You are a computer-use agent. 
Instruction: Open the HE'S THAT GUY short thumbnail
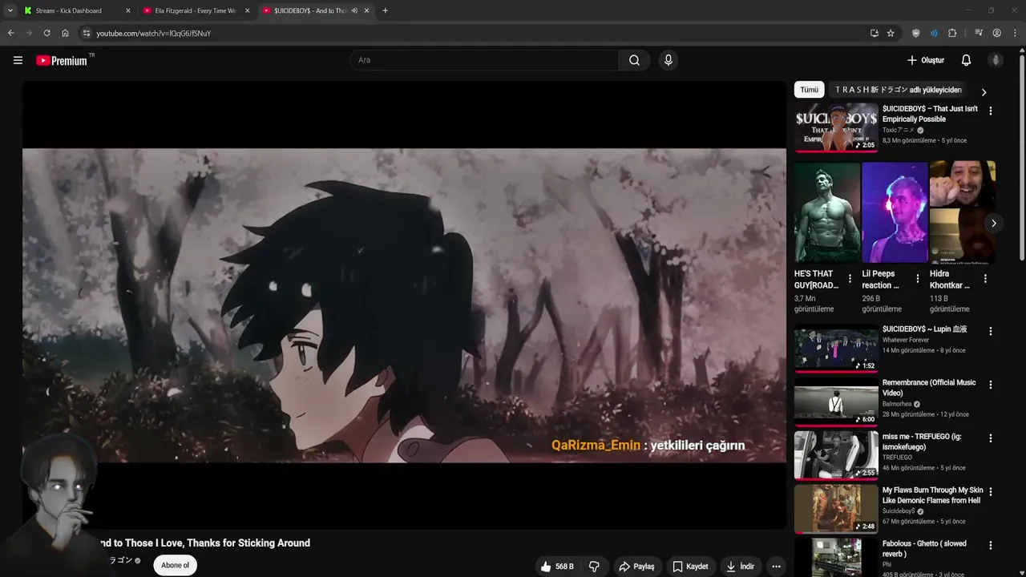(826, 212)
